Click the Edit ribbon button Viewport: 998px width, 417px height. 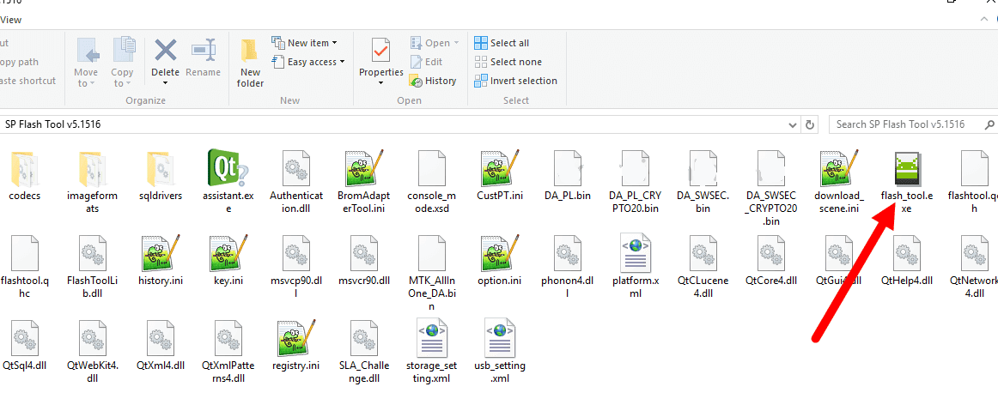427,62
